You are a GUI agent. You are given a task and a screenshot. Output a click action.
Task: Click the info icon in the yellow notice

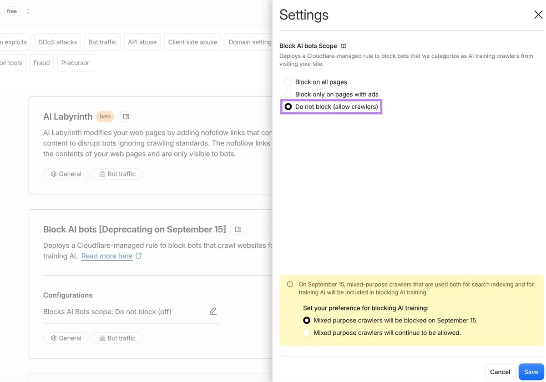coord(290,284)
